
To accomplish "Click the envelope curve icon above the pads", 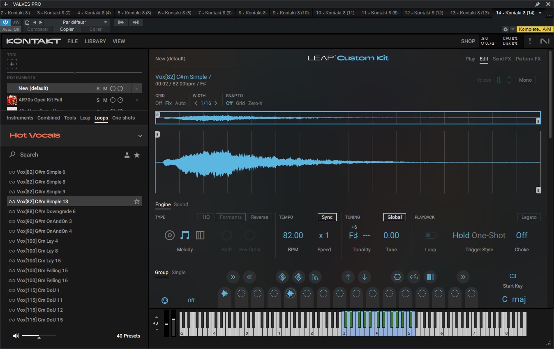I will tap(315, 277).
